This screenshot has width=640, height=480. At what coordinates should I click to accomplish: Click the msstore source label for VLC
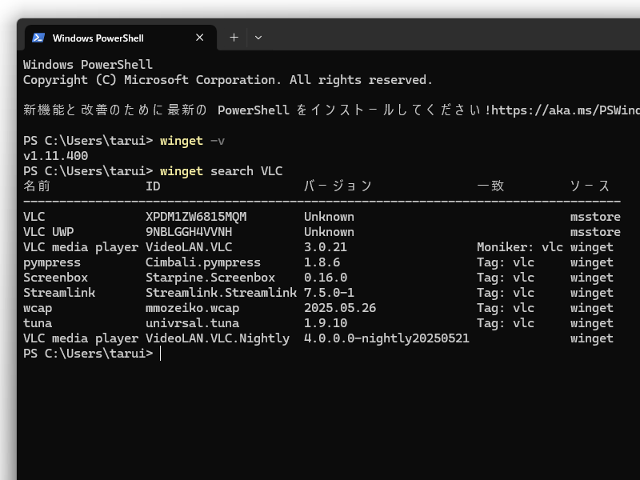coord(595,216)
